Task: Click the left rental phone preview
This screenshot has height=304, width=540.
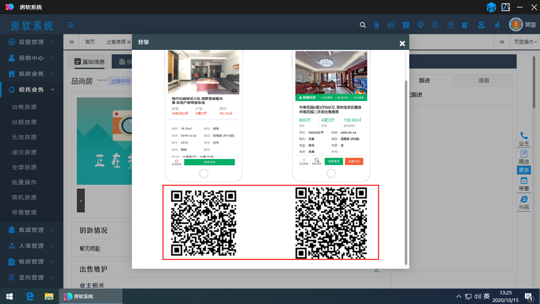Action: 204,116
